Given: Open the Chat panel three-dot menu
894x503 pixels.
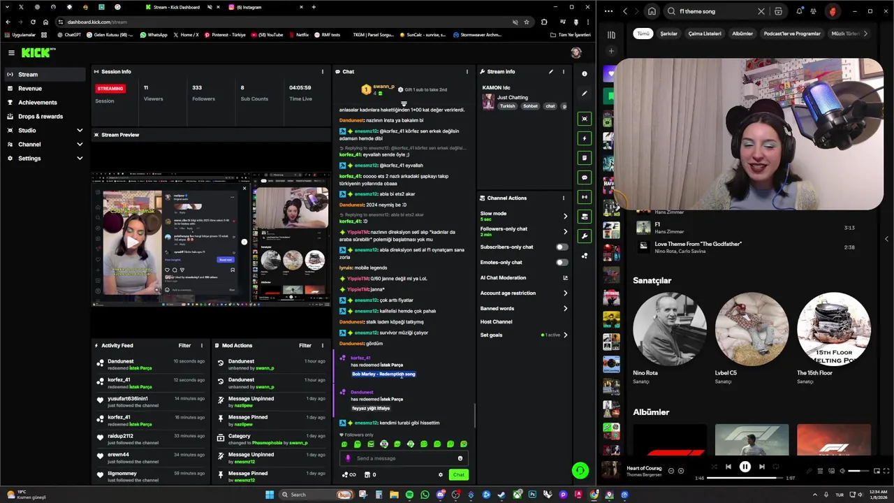Looking at the screenshot, I should point(467,71).
